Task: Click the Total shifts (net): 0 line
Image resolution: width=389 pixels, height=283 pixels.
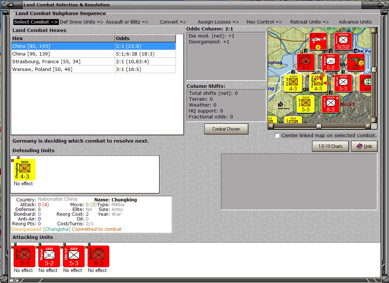Action: [x=213, y=93]
